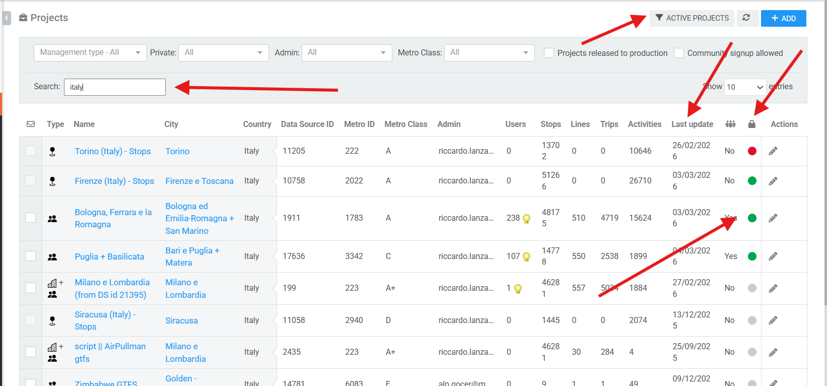Select the Puglia + Basilicata row checkbox
Screen dimensions: 827x386
pos(31,256)
